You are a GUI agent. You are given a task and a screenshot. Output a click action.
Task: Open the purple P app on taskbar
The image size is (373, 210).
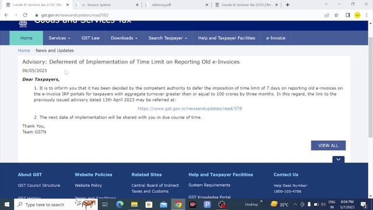pos(207,204)
